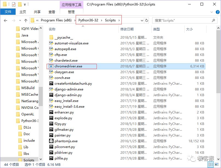Viewport: 221px width, 168px height.
Task: Click the magnifier search icon
Action: point(213,21)
